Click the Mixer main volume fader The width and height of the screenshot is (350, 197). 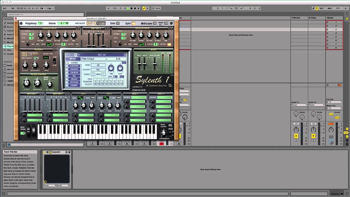(x=154, y=64)
